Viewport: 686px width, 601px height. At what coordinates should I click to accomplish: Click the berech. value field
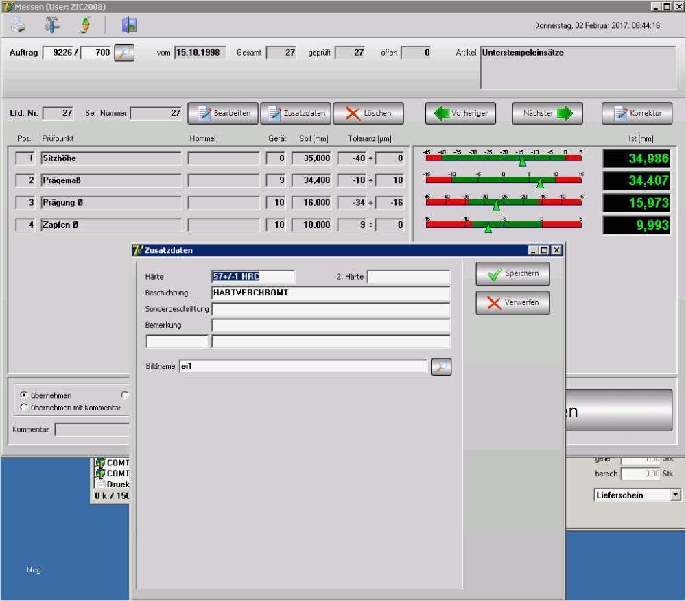click(641, 474)
